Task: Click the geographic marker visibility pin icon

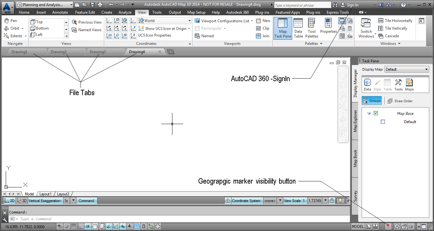Action: point(388,226)
